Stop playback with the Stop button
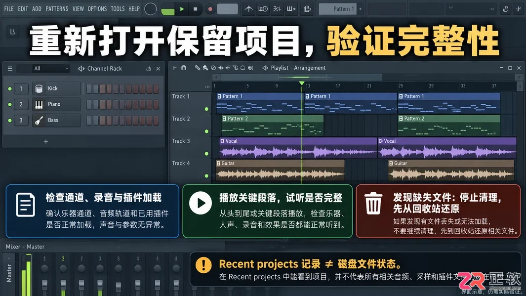This screenshot has width=526, height=296. pos(195,9)
